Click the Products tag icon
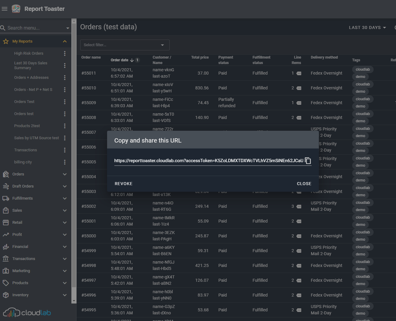Viewport: 396px width, 321px height. pyautogui.click(x=6, y=283)
